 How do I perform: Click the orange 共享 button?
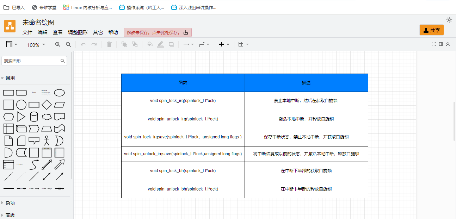click(432, 30)
